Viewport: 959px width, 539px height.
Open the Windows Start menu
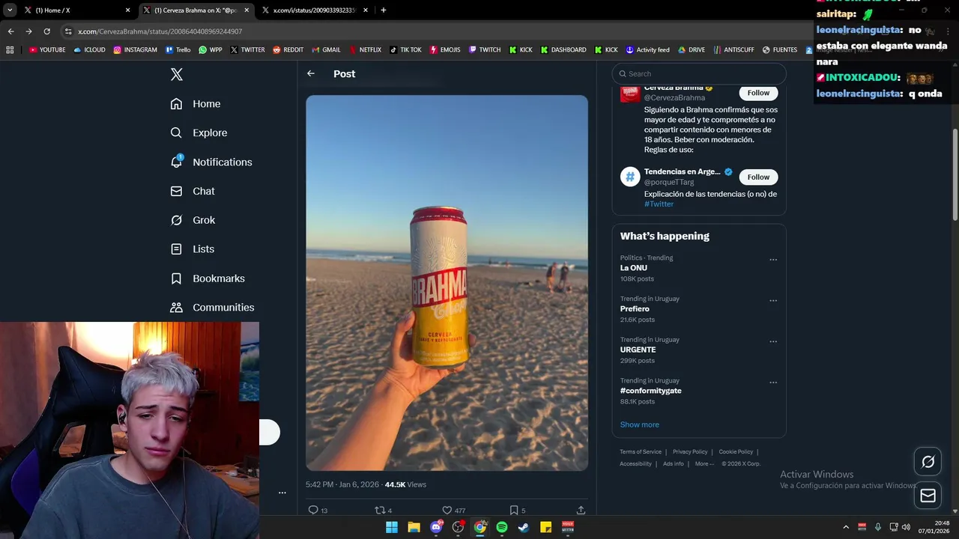tap(392, 527)
